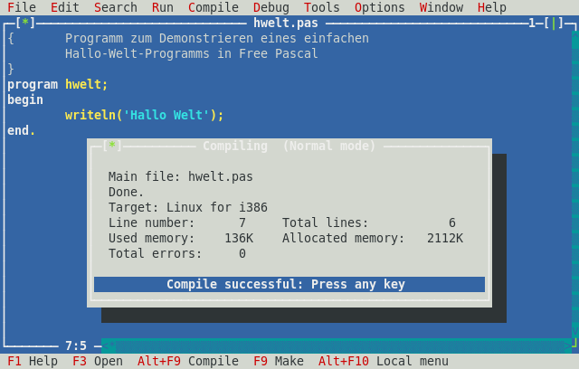Close the Compiling dialog via its corner icon
This screenshot has height=369, width=579.
[x=112, y=146]
